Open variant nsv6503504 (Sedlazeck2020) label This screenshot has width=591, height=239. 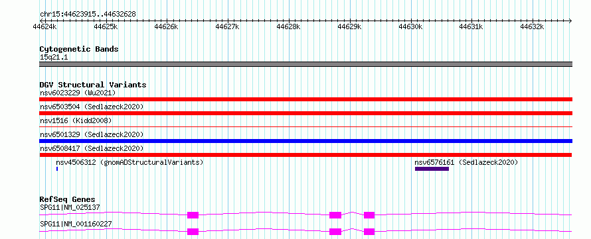[x=92, y=107]
